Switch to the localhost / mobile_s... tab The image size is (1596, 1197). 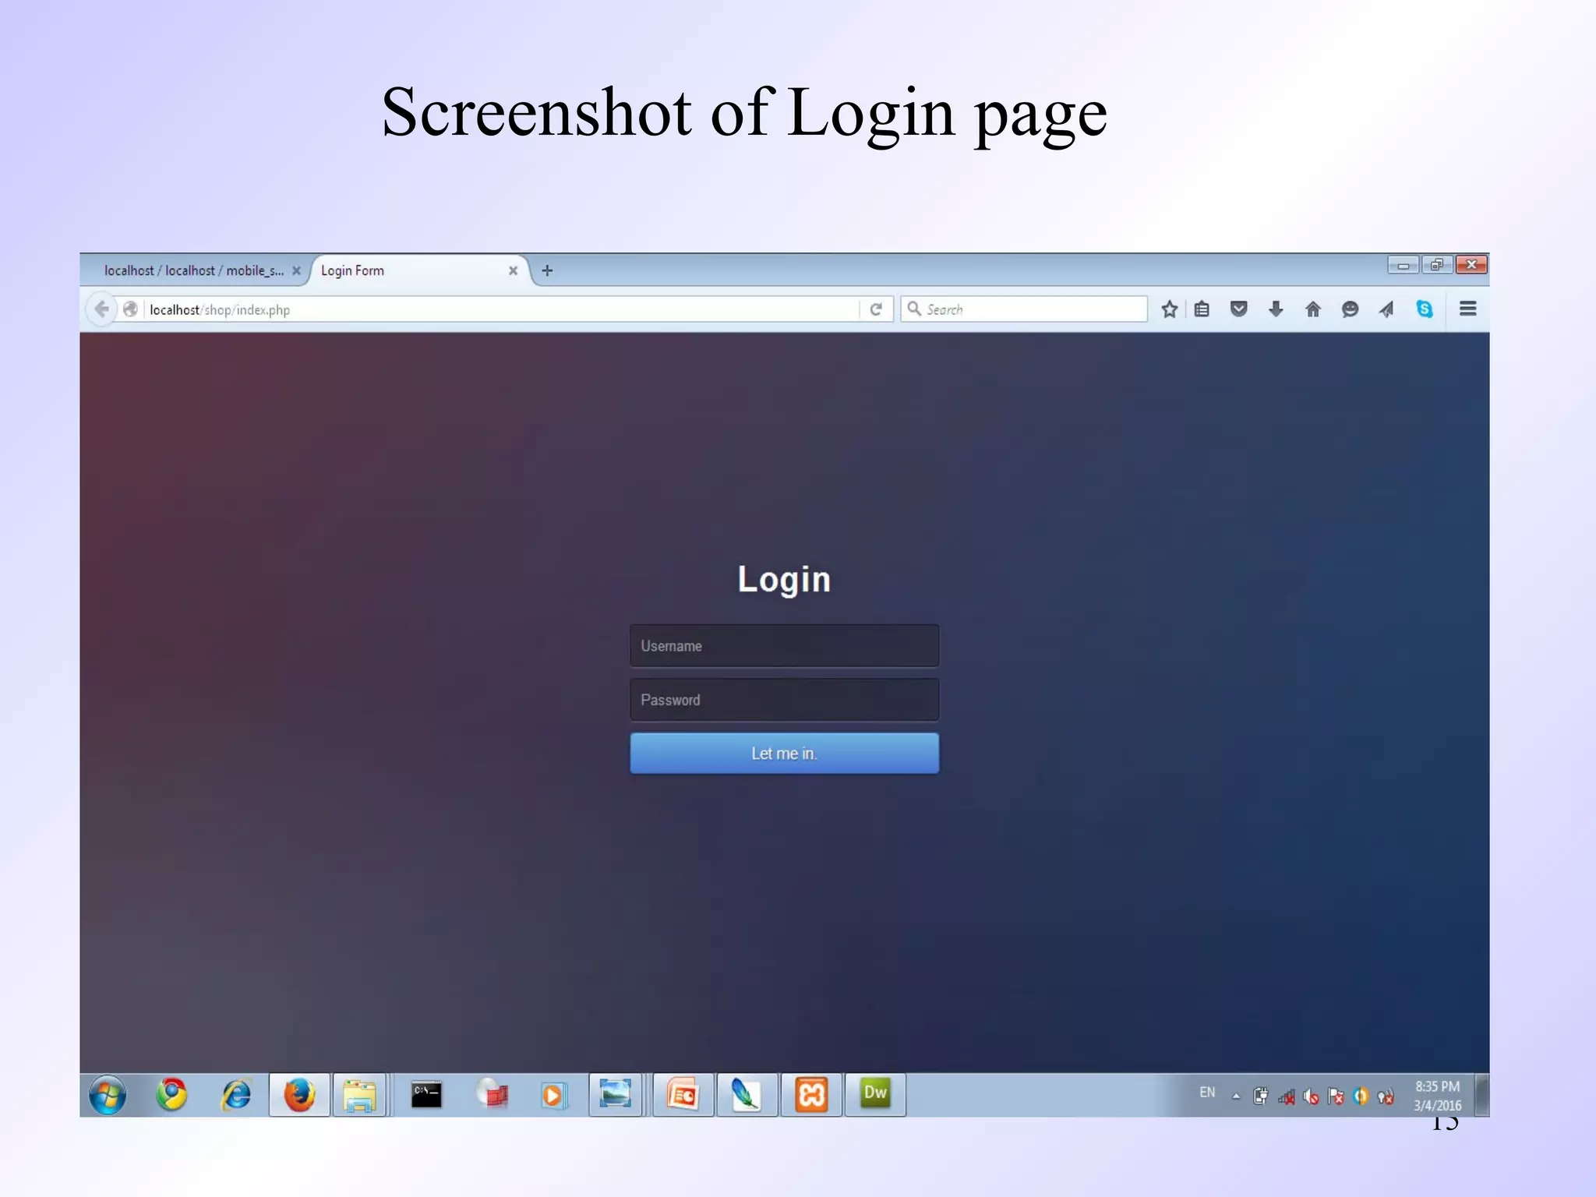[193, 270]
